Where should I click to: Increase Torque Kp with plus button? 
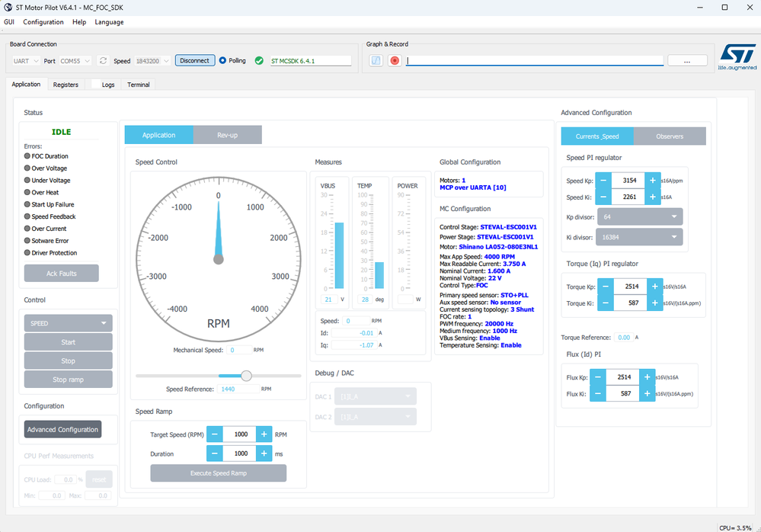click(x=654, y=287)
